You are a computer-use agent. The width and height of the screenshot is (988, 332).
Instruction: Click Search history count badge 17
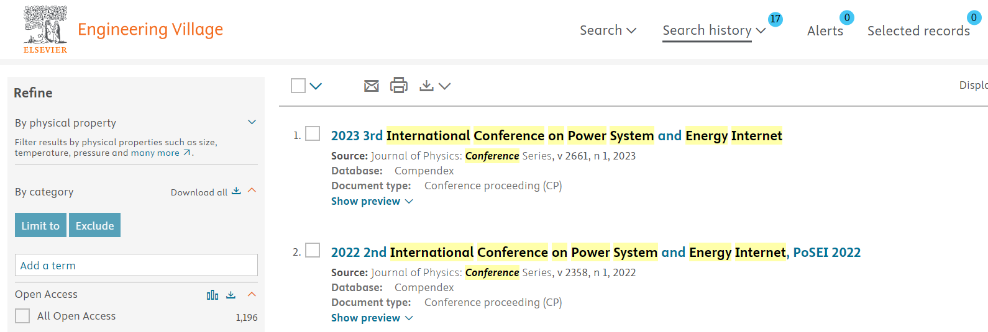(x=775, y=19)
